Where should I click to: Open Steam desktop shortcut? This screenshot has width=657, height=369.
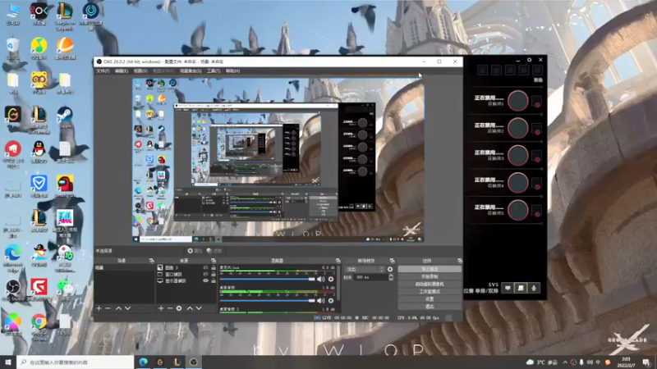coord(65,117)
